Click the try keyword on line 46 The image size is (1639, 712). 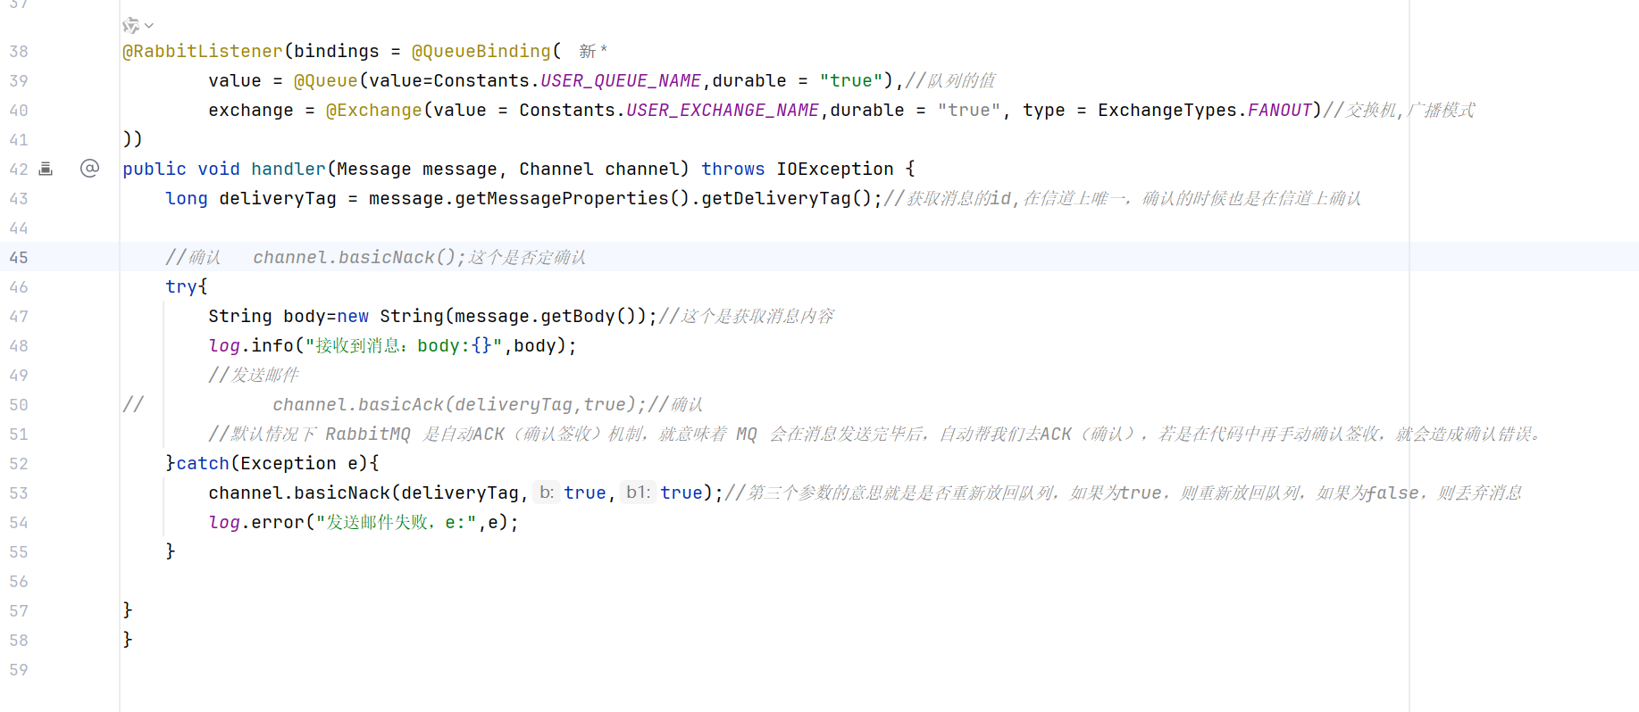click(x=181, y=286)
